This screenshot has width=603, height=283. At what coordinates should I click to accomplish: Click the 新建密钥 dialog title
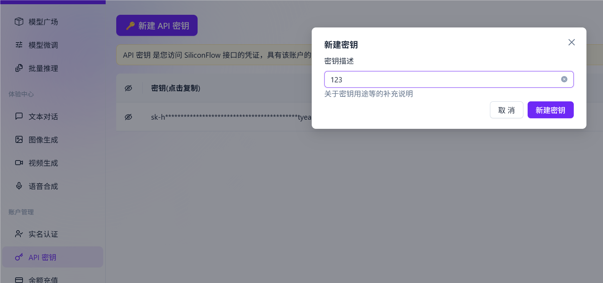341,45
